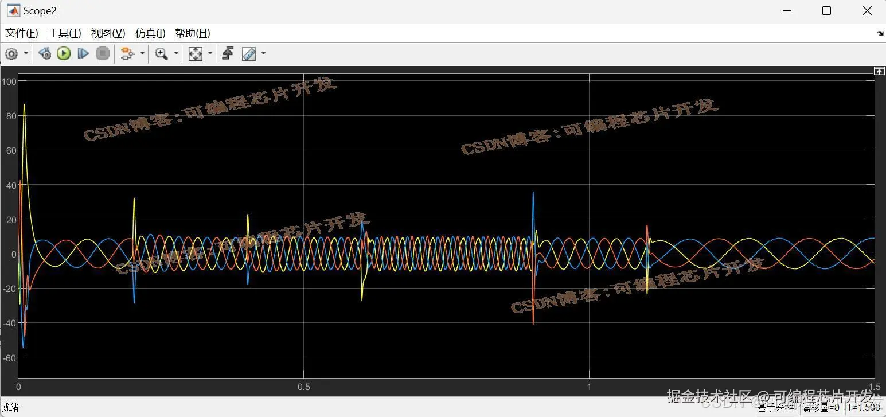Select the zoom in magnifier tool
This screenshot has height=417, width=886.
[162, 54]
